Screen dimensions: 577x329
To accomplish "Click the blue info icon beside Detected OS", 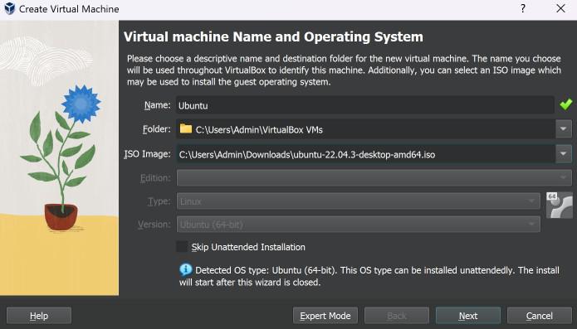I will 186,269.
